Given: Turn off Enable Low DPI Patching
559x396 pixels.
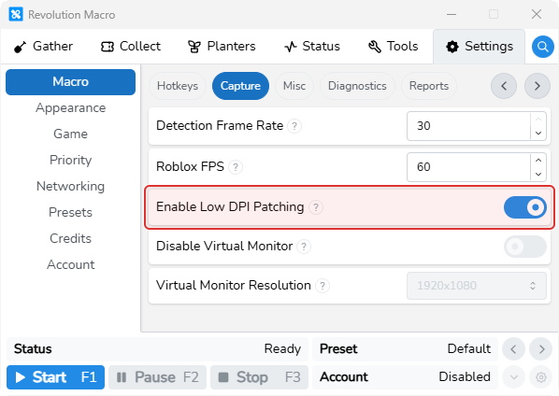Looking at the screenshot, I should click(524, 207).
